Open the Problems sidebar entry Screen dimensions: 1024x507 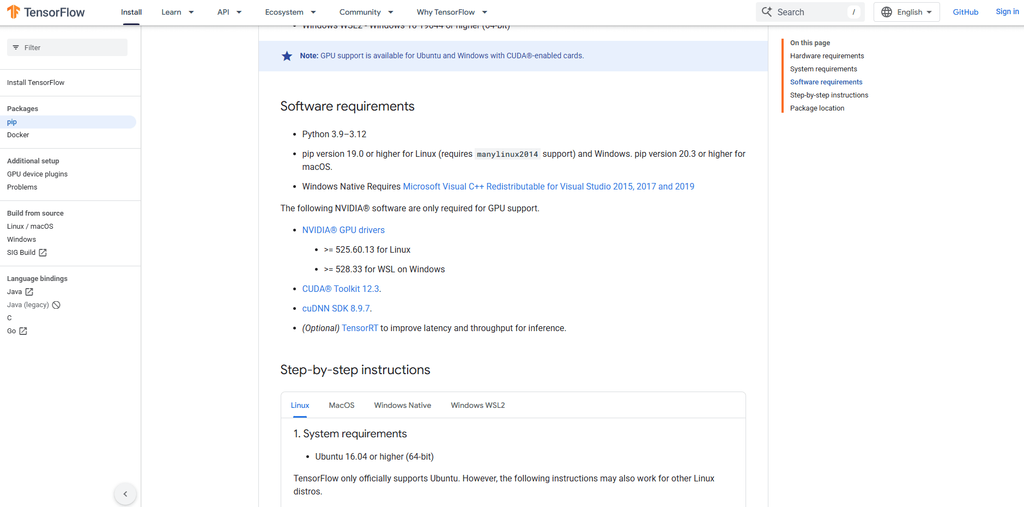pyautogui.click(x=22, y=187)
